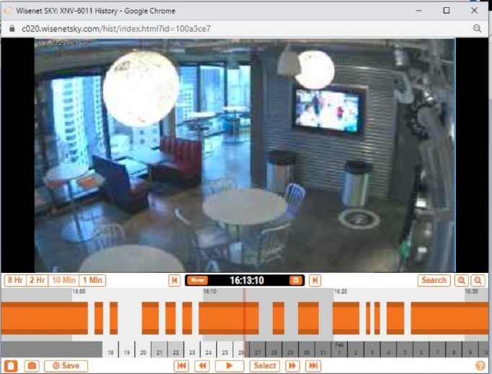
Task: Set timeline range to 10 Min
Action: [63, 280]
